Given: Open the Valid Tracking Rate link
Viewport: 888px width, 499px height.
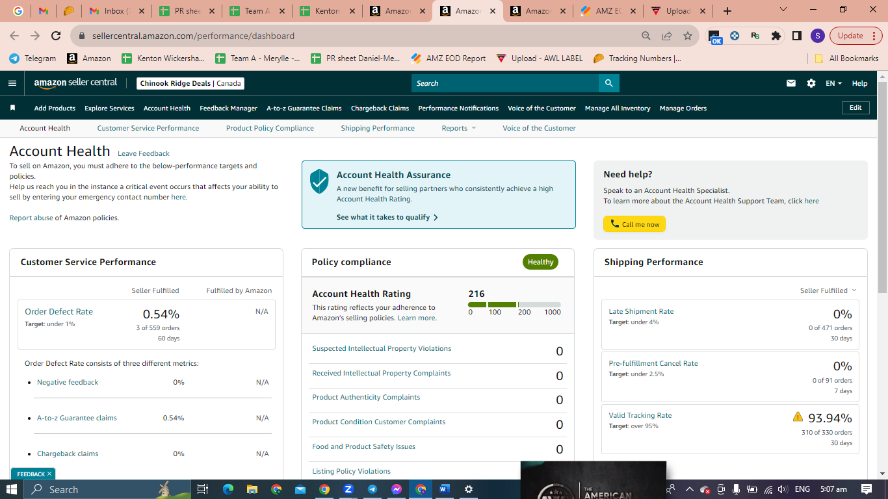Looking at the screenshot, I should point(640,415).
